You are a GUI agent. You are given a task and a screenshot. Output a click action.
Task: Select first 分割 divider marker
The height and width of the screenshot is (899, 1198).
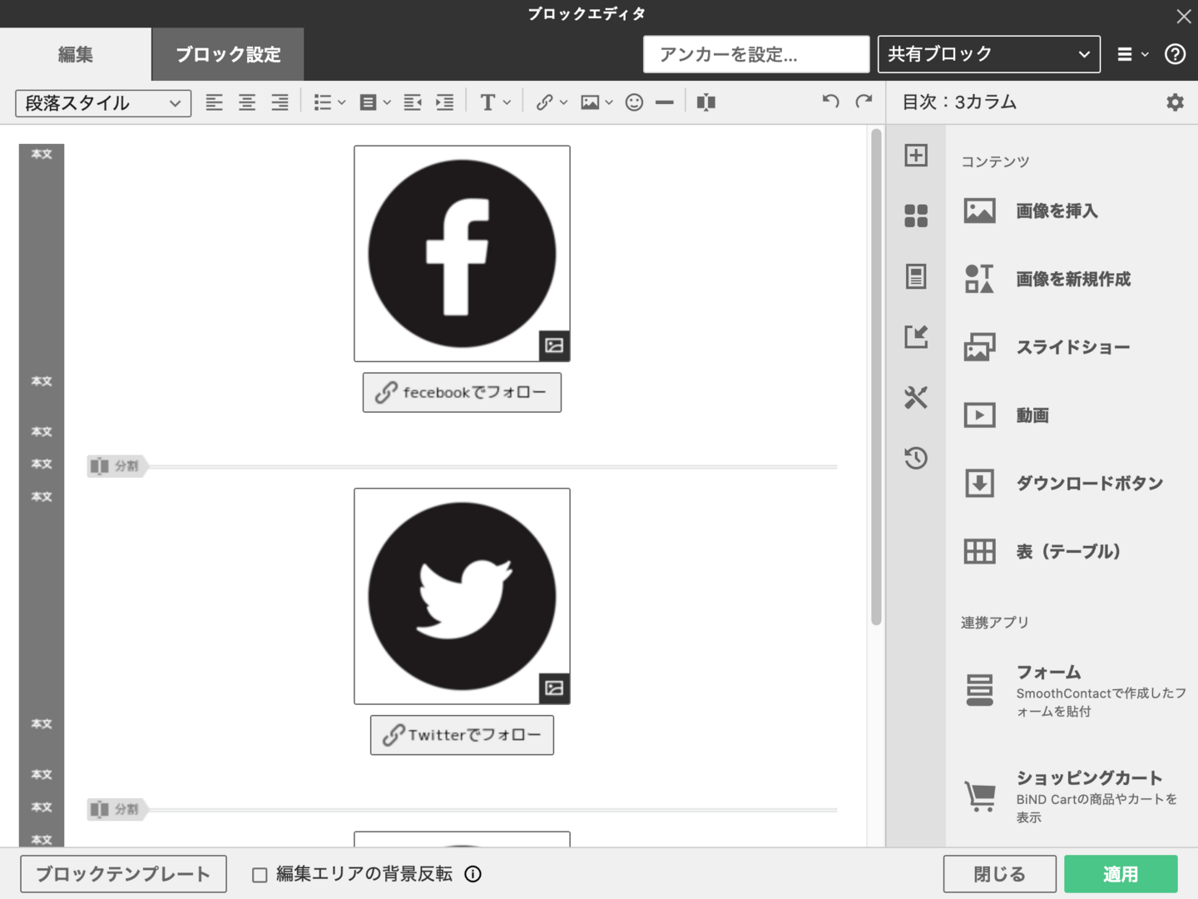pyautogui.click(x=116, y=466)
